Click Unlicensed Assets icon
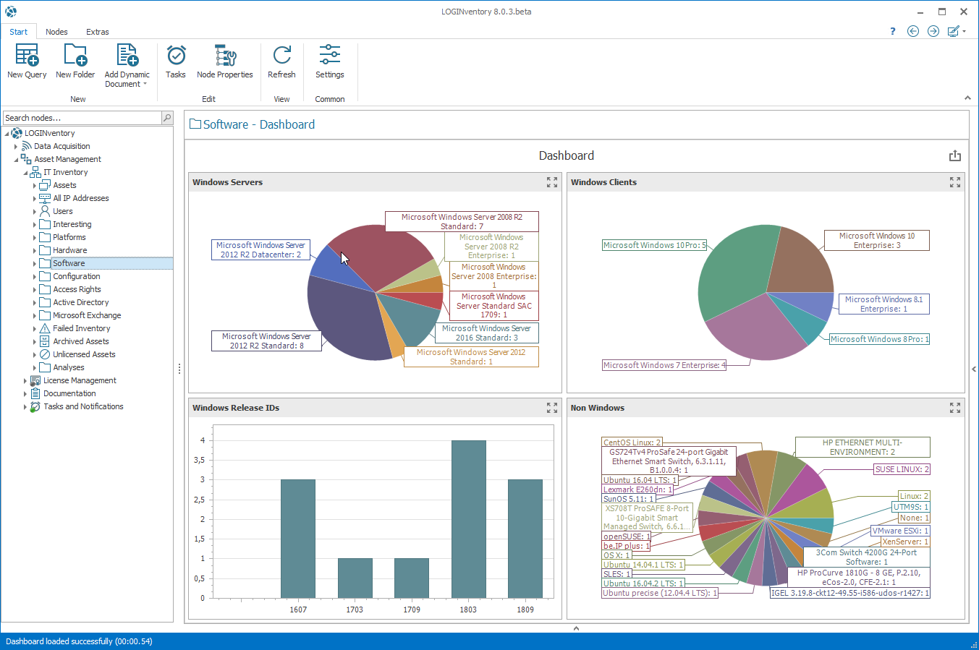Image resolution: width=979 pixels, height=650 pixels. pyautogui.click(x=45, y=354)
